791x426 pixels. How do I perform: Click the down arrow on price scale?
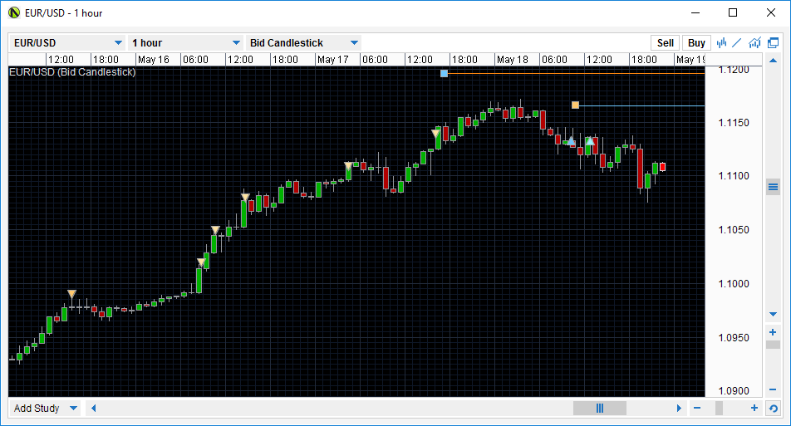coord(773,314)
